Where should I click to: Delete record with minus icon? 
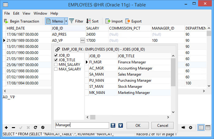tap(13, 127)
